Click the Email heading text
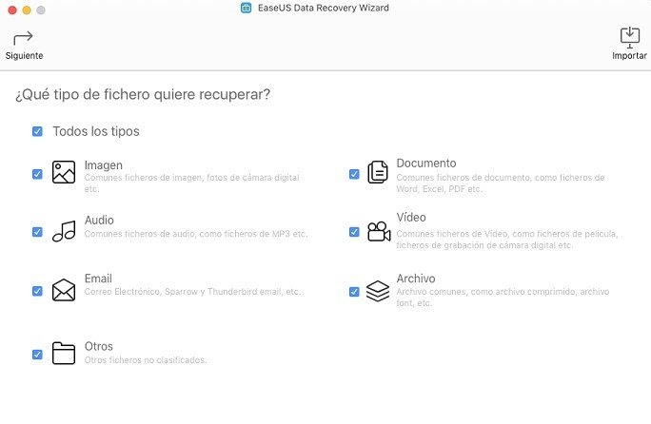This screenshot has width=651, height=424. click(98, 279)
